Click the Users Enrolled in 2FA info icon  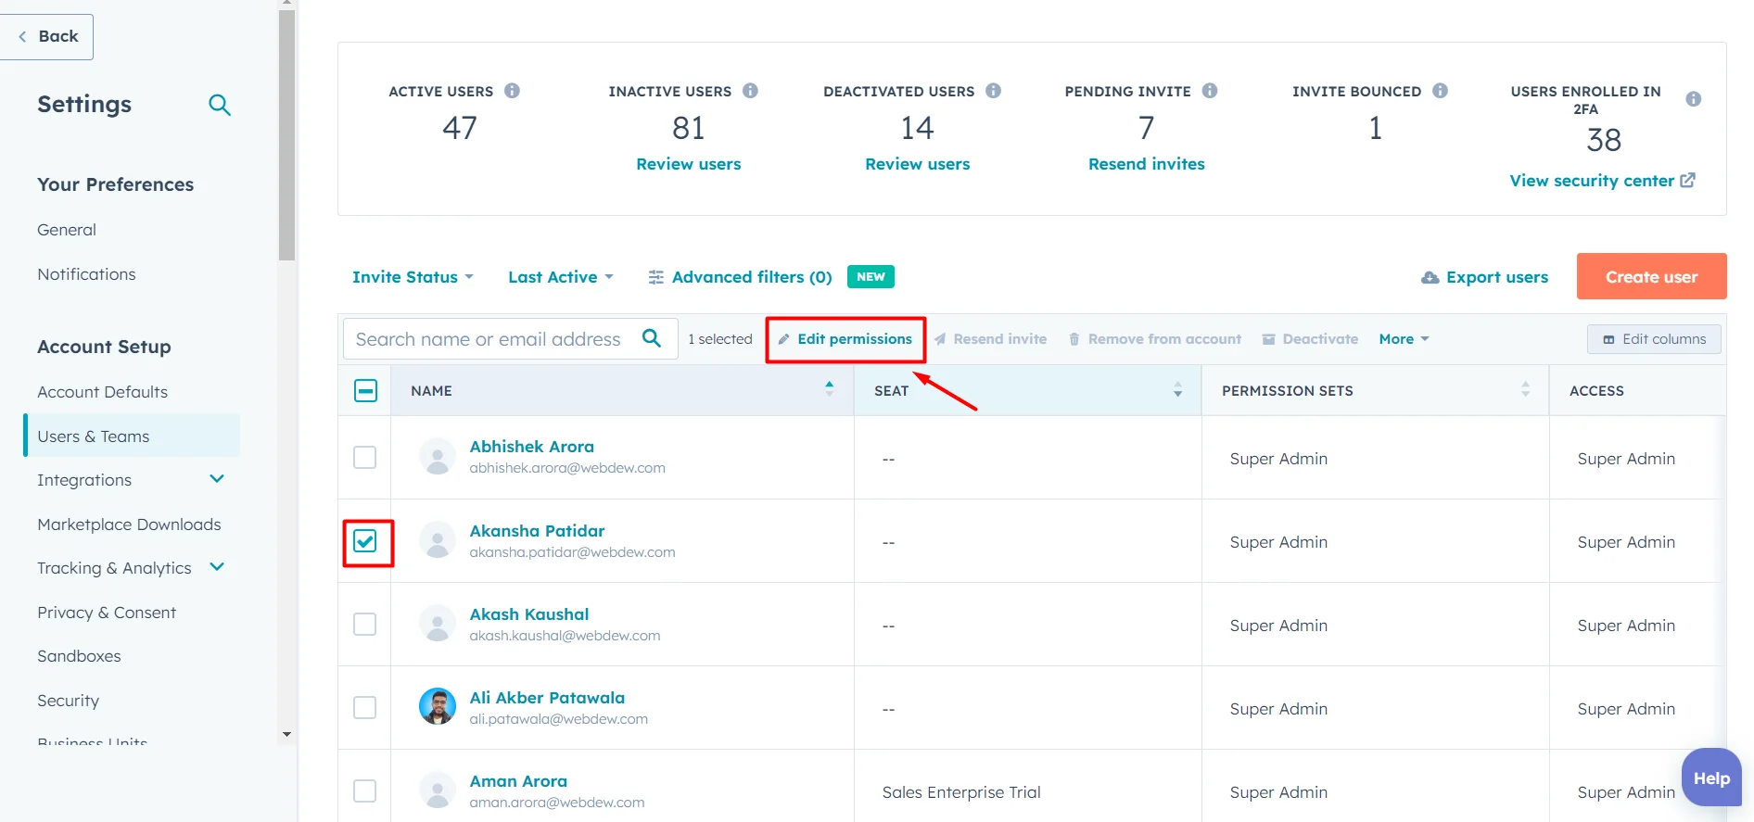[x=1693, y=99]
